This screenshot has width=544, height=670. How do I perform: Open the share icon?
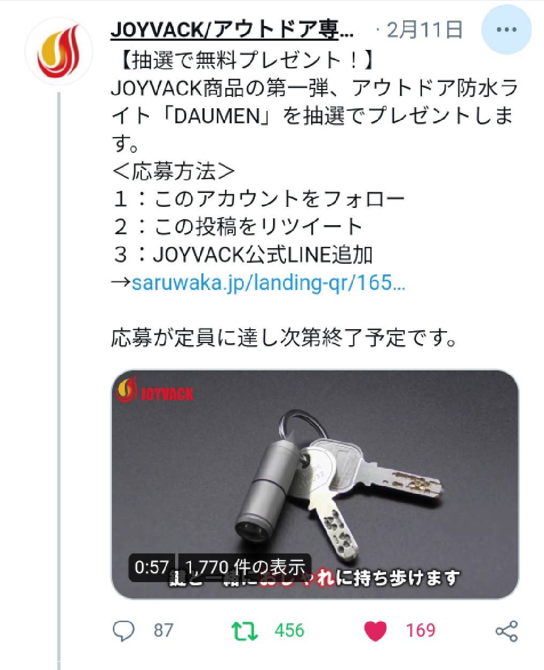pyautogui.click(x=506, y=631)
